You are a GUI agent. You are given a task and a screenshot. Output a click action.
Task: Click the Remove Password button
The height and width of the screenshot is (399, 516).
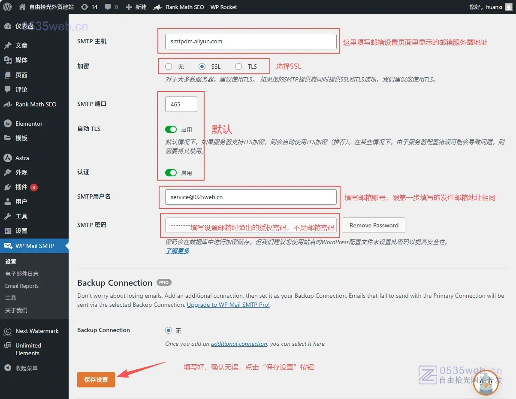[374, 225]
